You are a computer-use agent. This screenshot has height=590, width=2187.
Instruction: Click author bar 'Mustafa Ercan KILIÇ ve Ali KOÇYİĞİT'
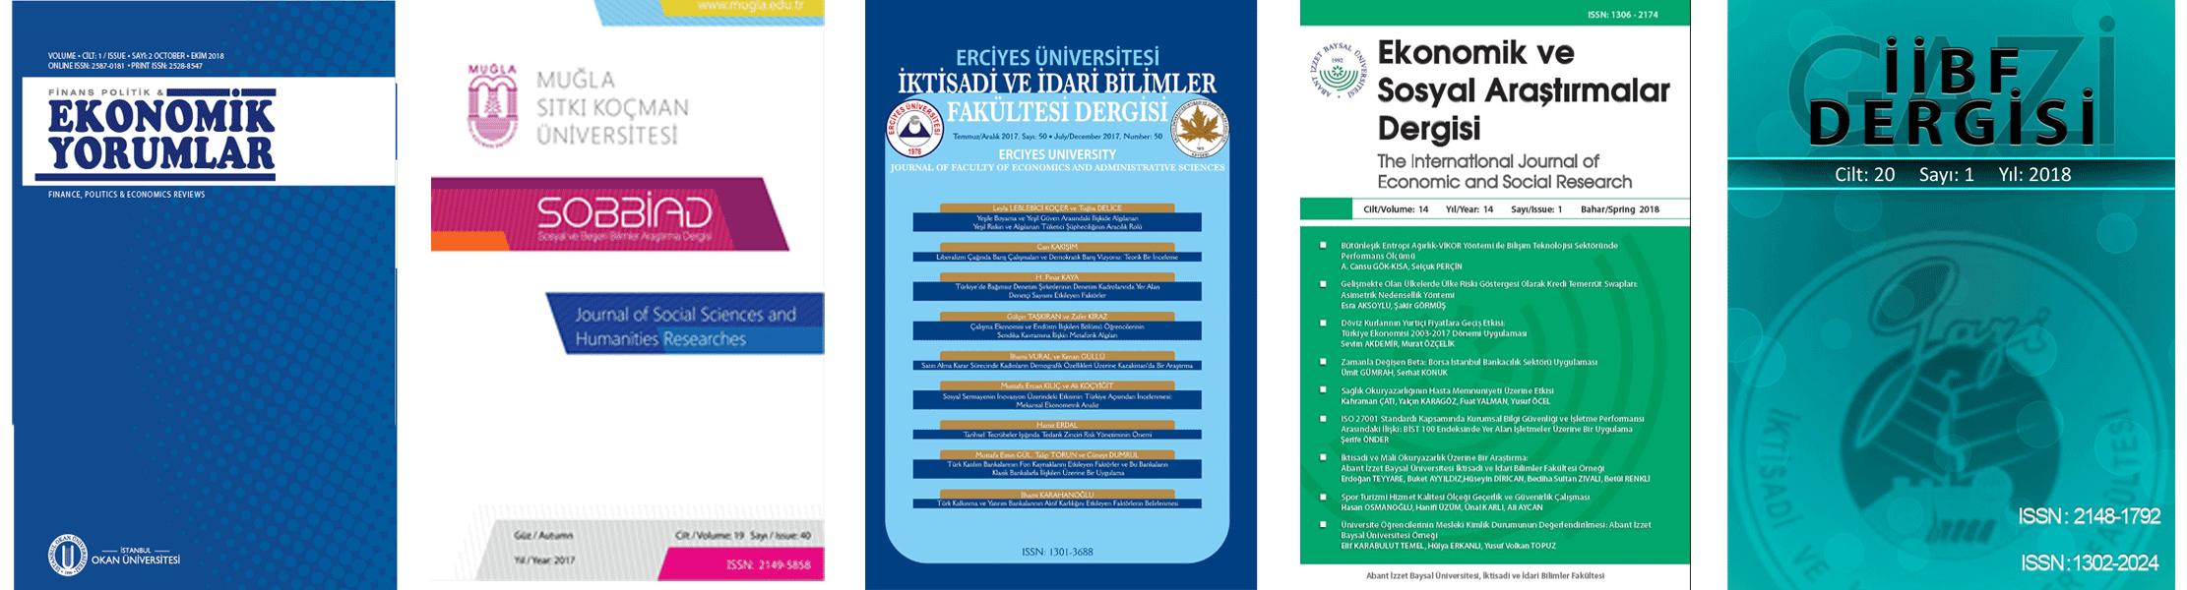coord(1057,385)
